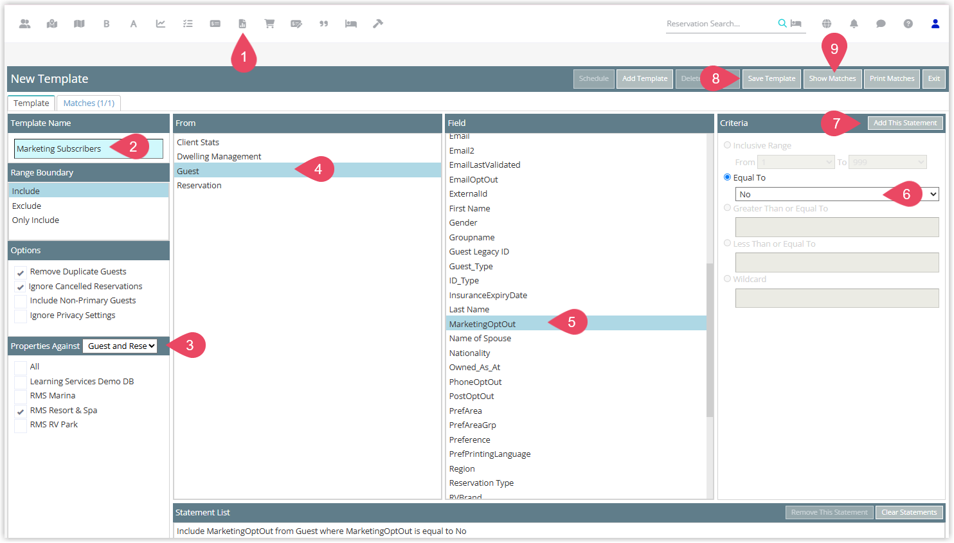Open the hammer tools icon

(x=378, y=24)
